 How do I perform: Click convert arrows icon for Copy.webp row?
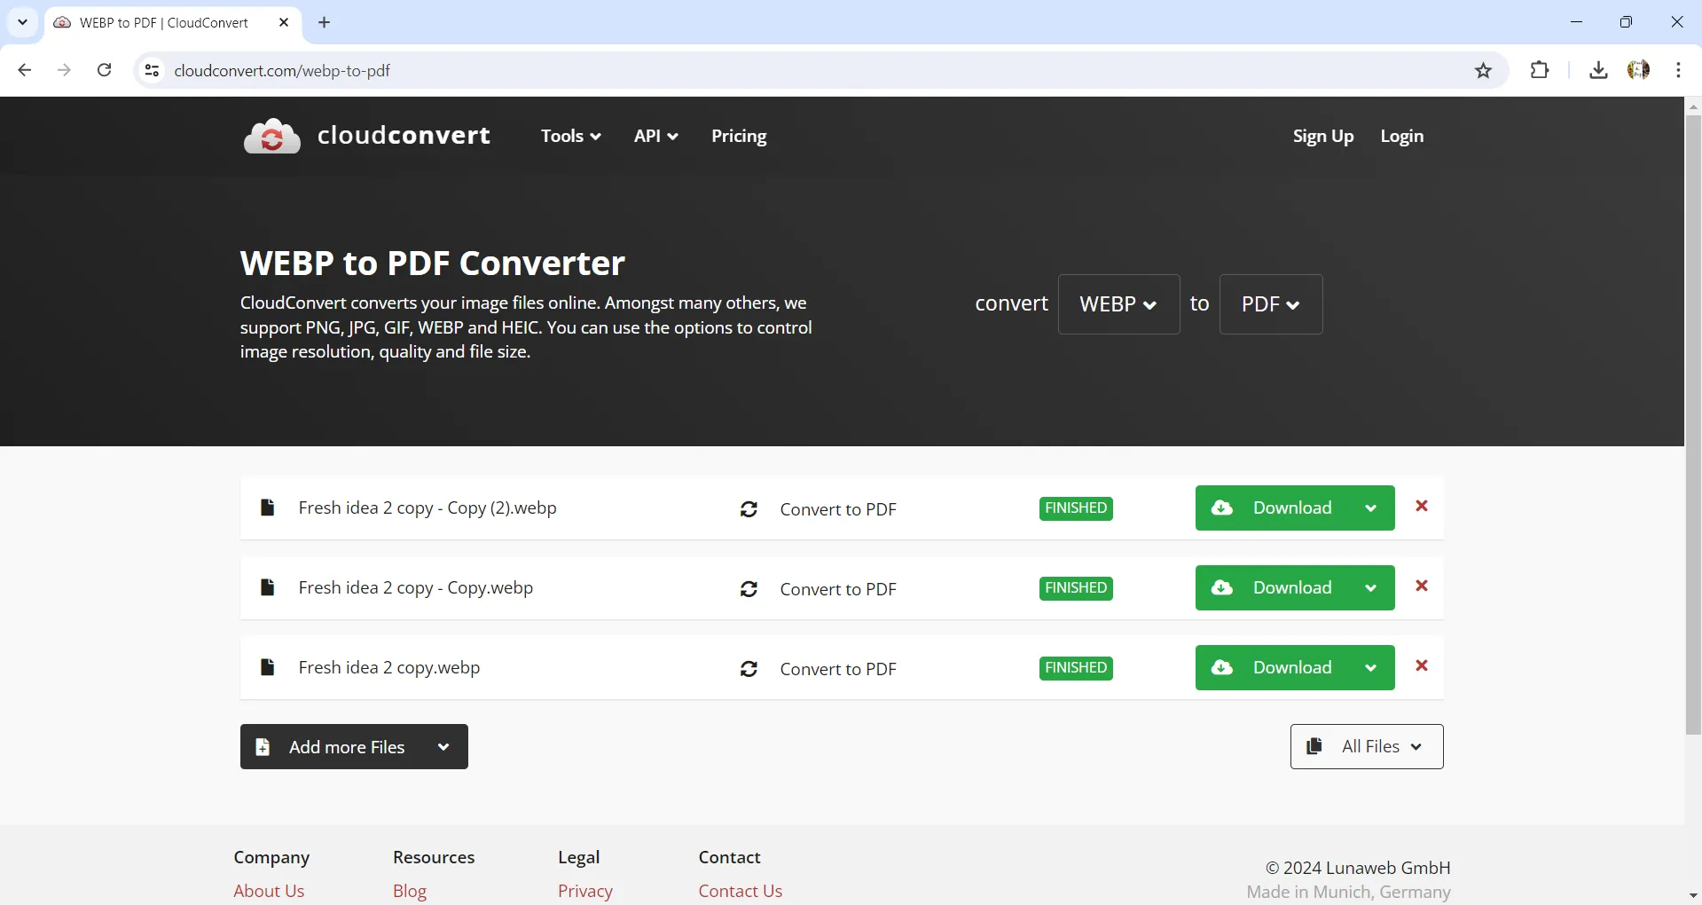point(749,589)
